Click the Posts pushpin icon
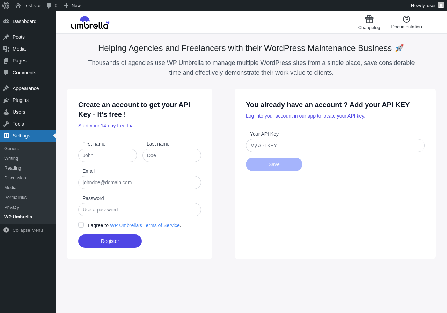The width and height of the screenshot is (447, 313). [x=6, y=37]
